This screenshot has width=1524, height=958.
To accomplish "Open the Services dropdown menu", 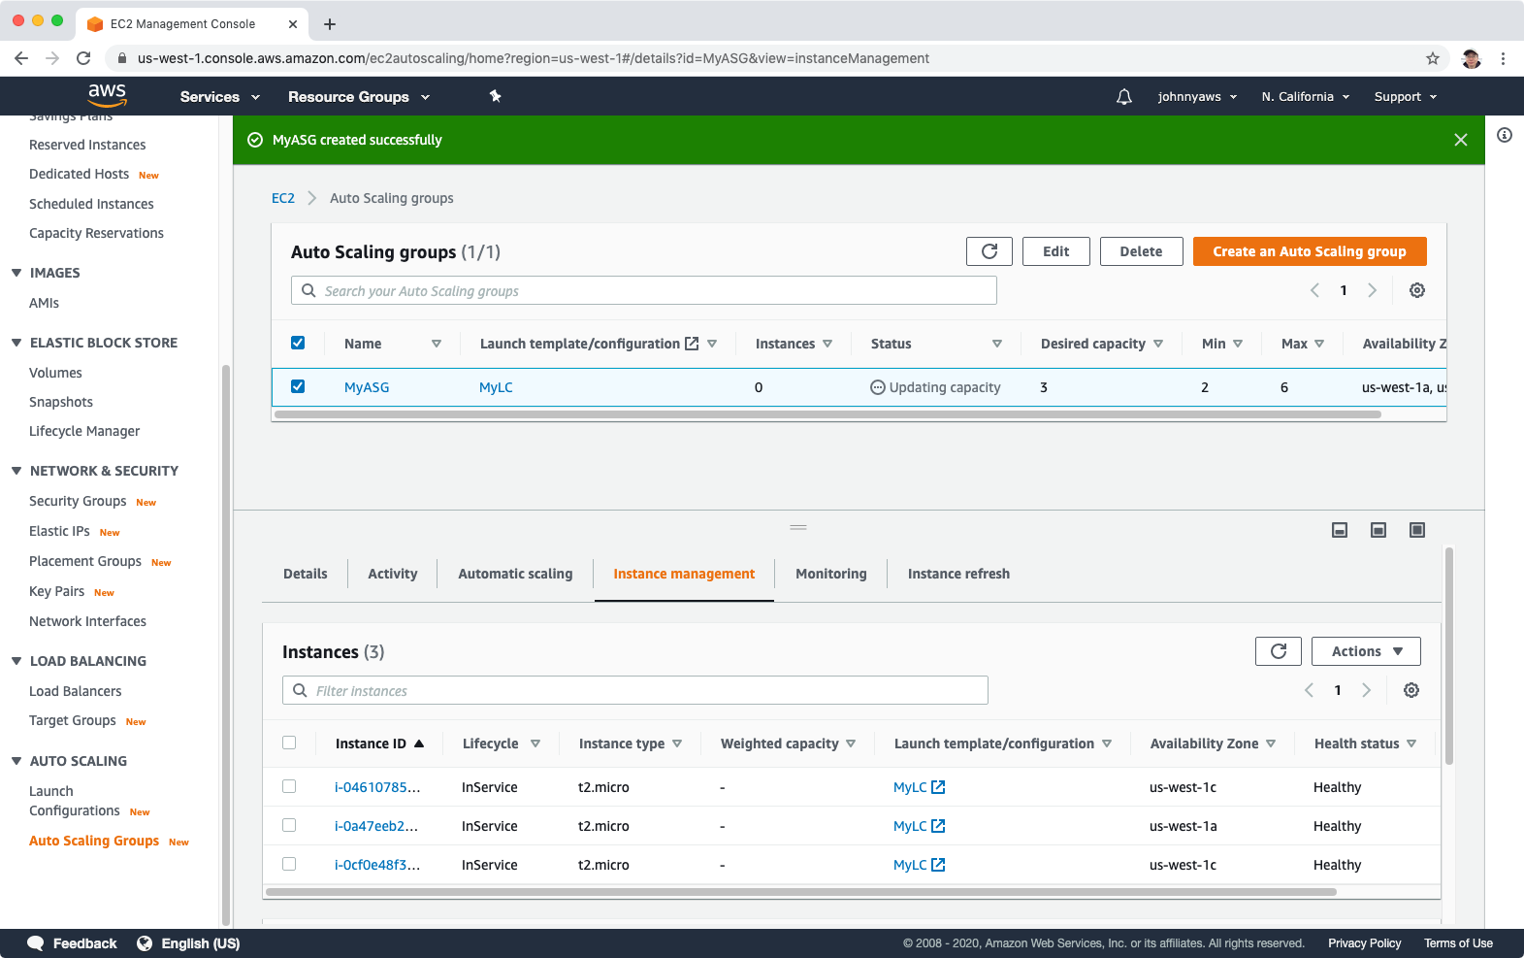I will point(220,97).
